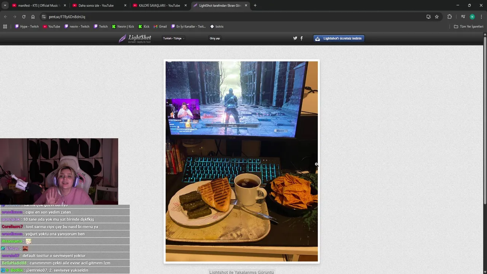Open media controls icon in toolbar

point(463,17)
